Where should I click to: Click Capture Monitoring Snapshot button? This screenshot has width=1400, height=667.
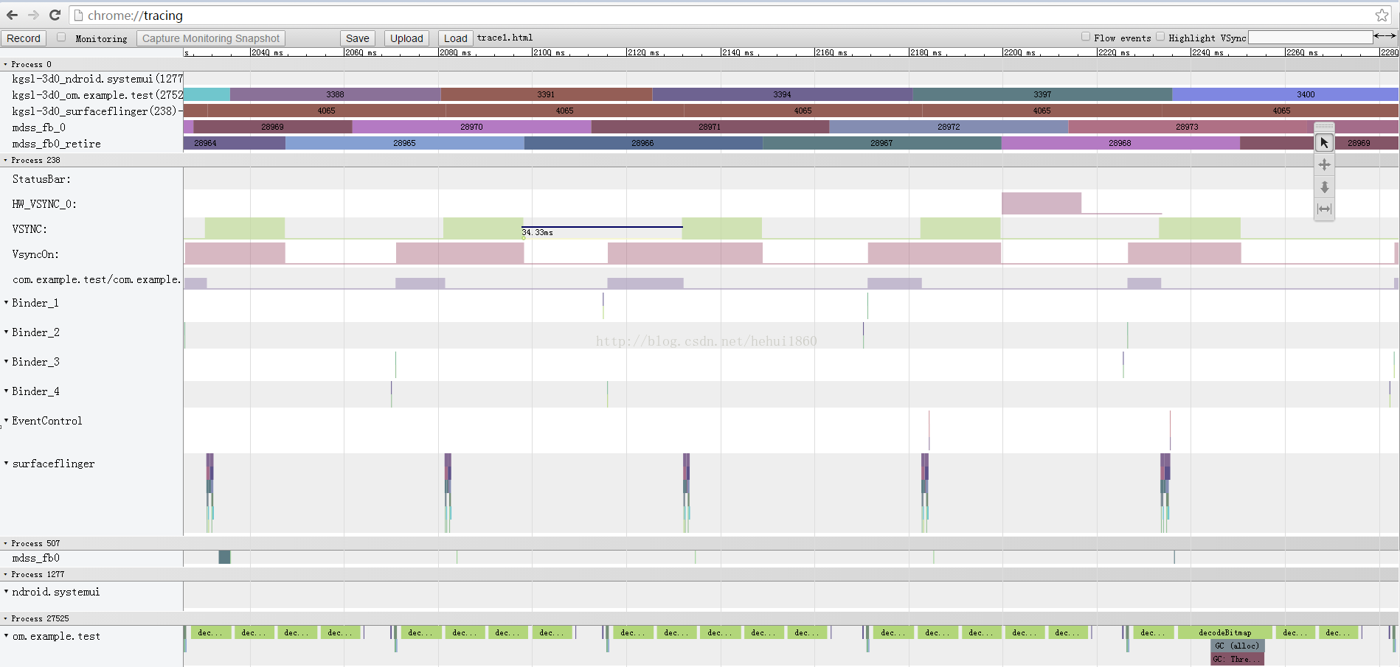[211, 38]
